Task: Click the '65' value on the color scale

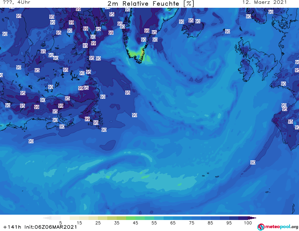Action: 173,223
